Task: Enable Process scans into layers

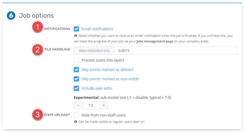Action: click(x=76, y=60)
